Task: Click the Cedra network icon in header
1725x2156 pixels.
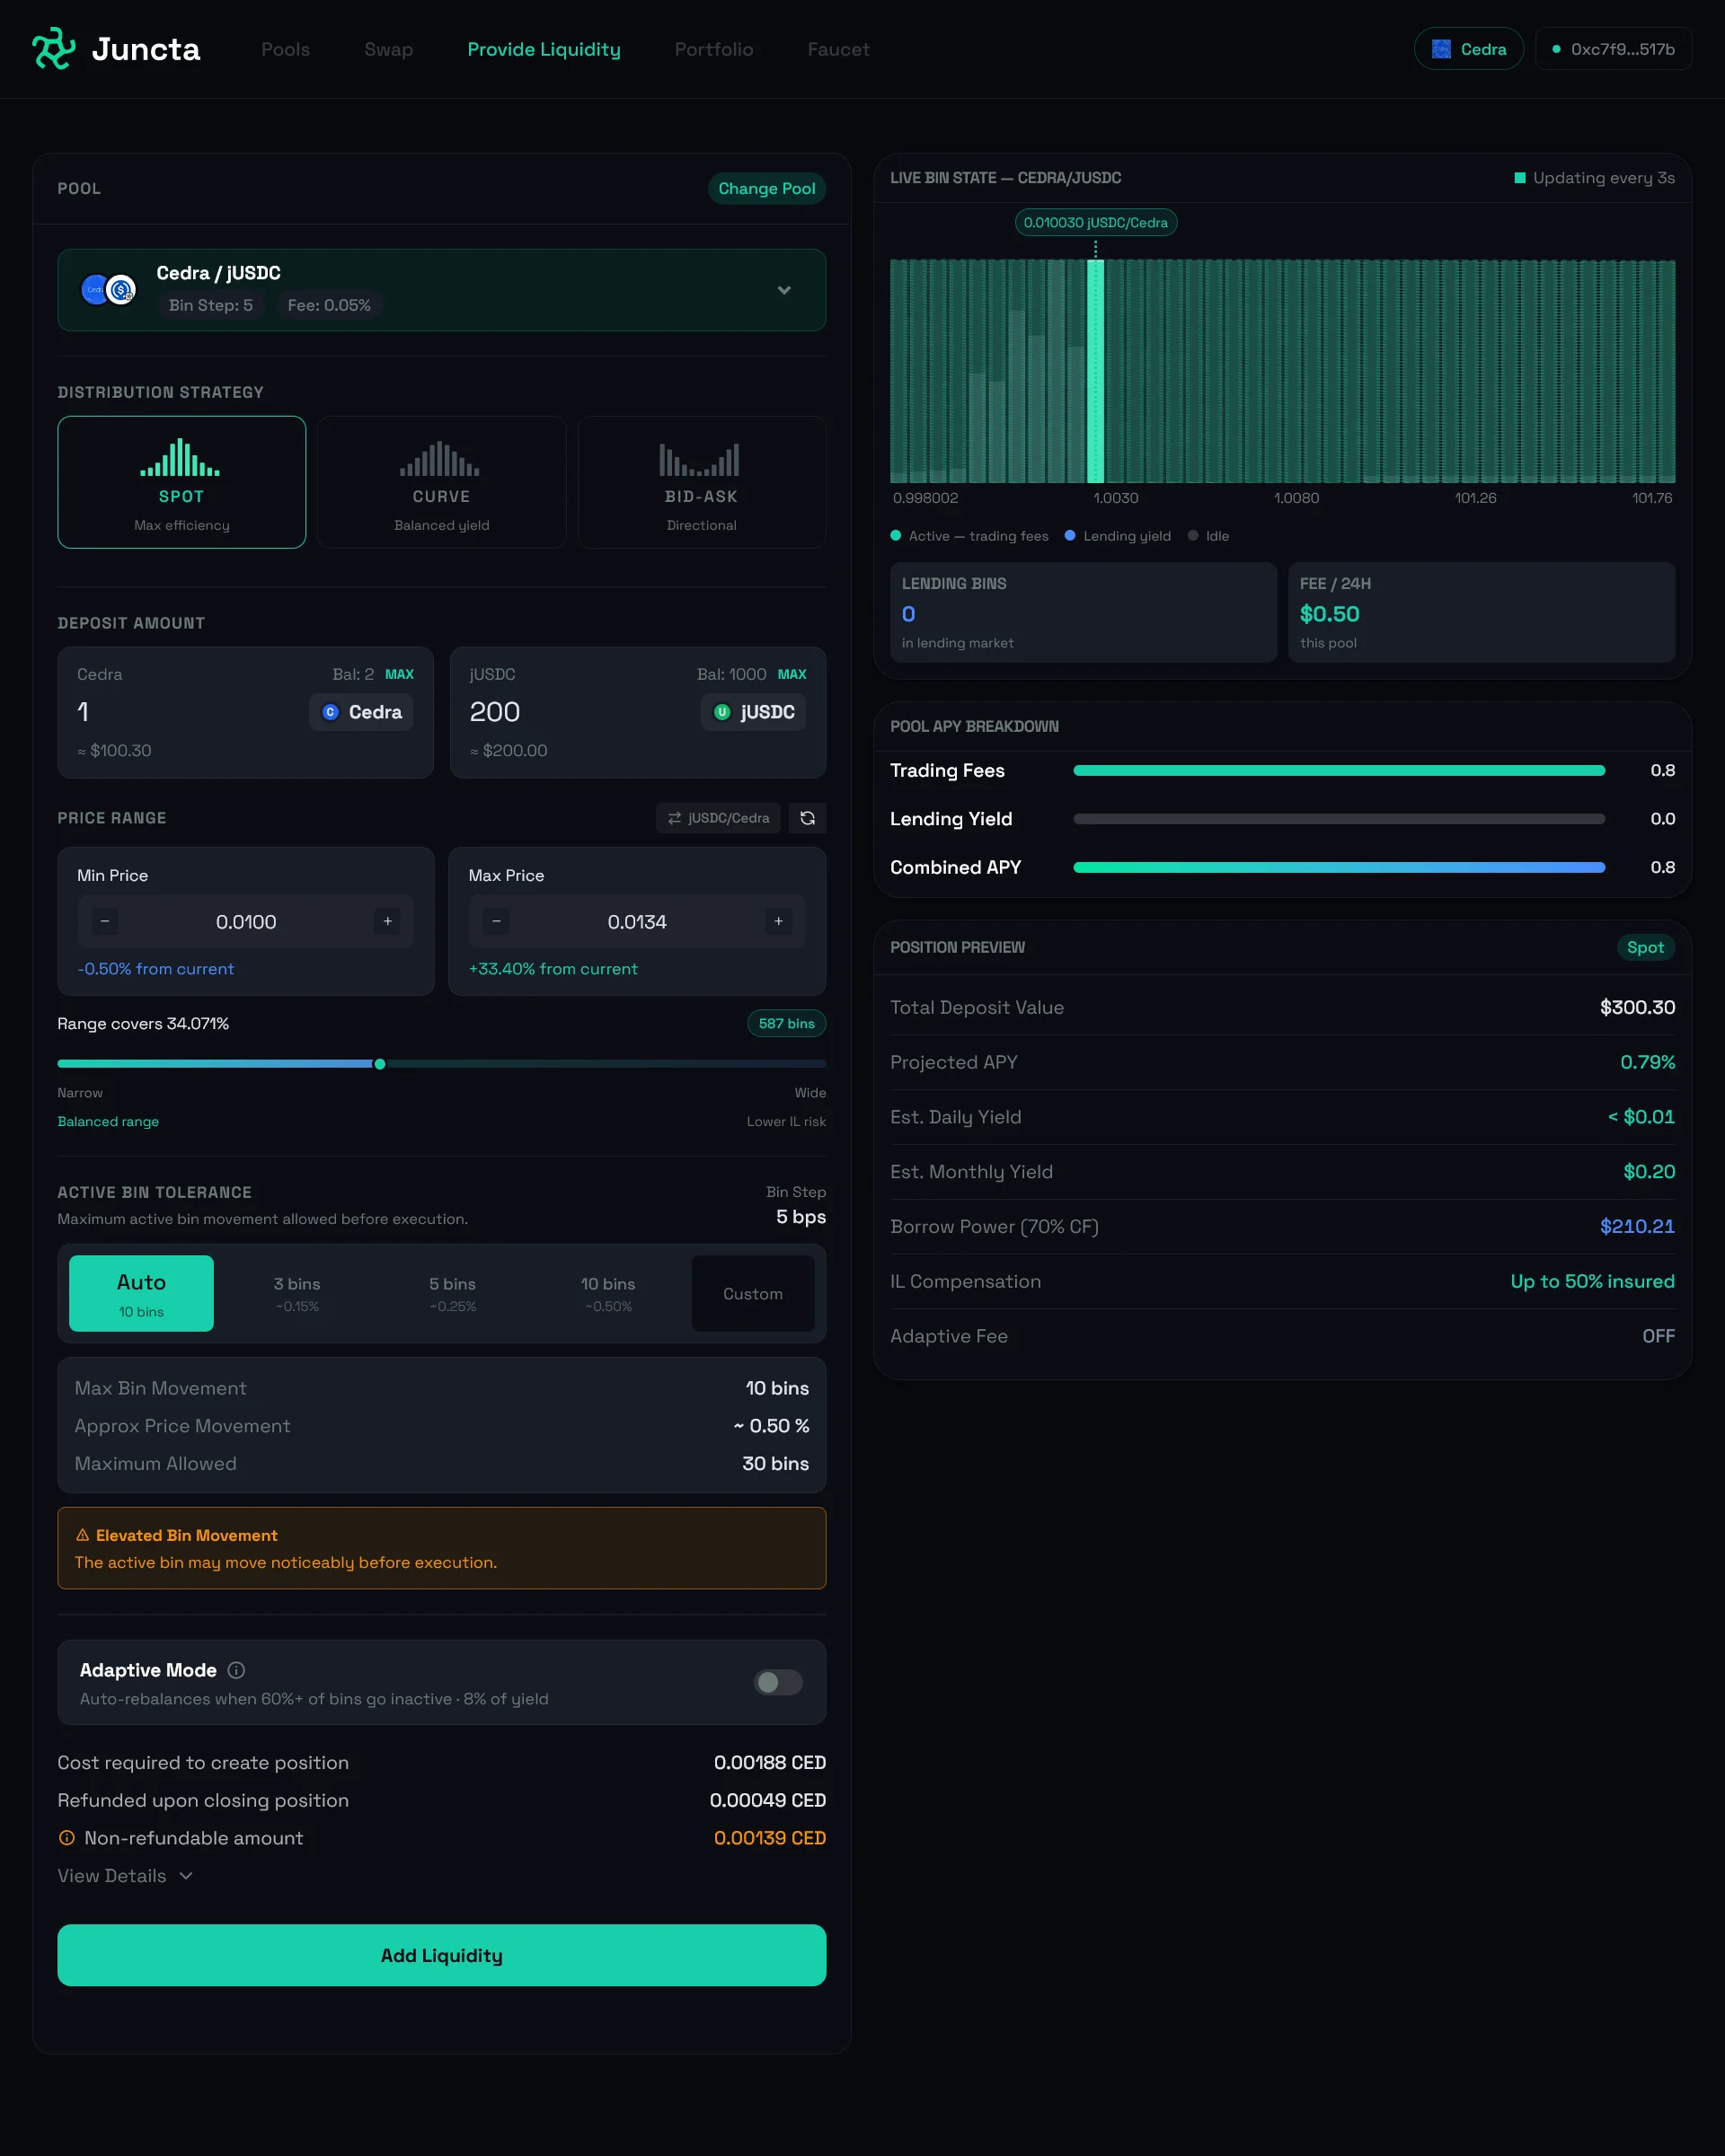Action: [x=1441, y=49]
